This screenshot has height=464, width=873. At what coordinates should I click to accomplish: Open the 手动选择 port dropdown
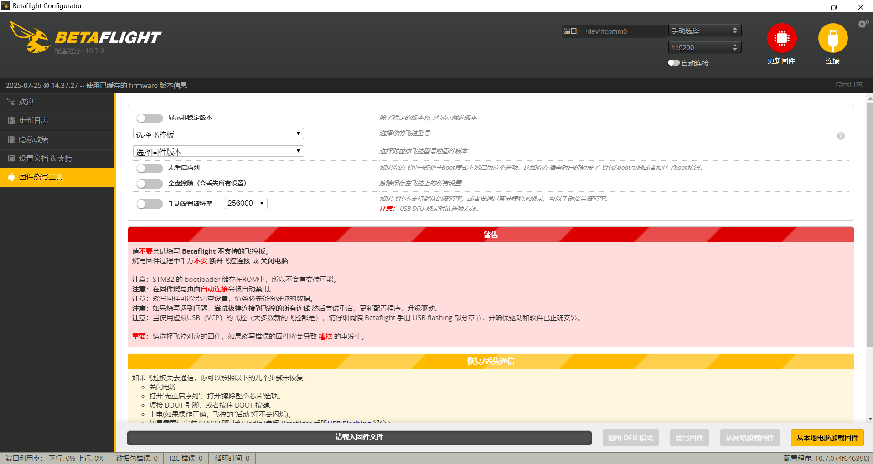point(705,31)
